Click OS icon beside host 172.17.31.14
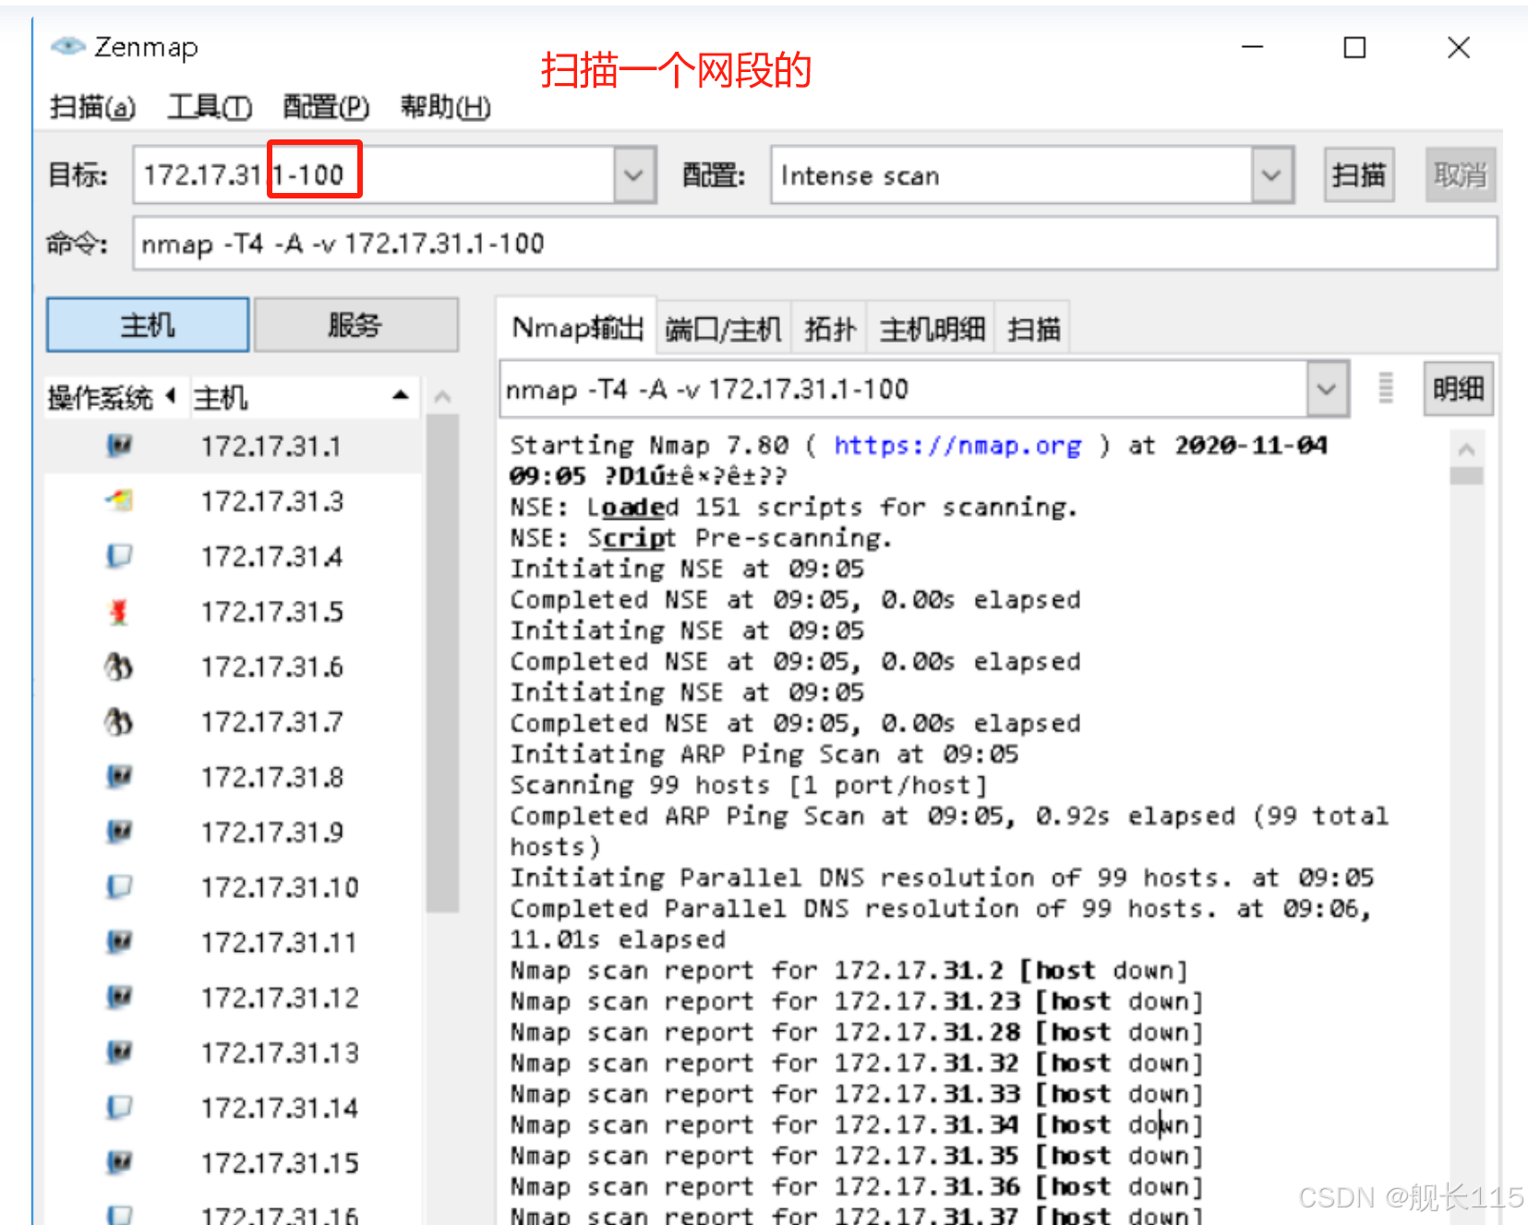Image resolution: width=1528 pixels, height=1225 pixels. tap(119, 1107)
